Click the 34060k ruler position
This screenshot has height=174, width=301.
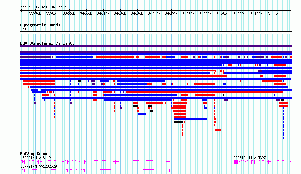click(188, 14)
